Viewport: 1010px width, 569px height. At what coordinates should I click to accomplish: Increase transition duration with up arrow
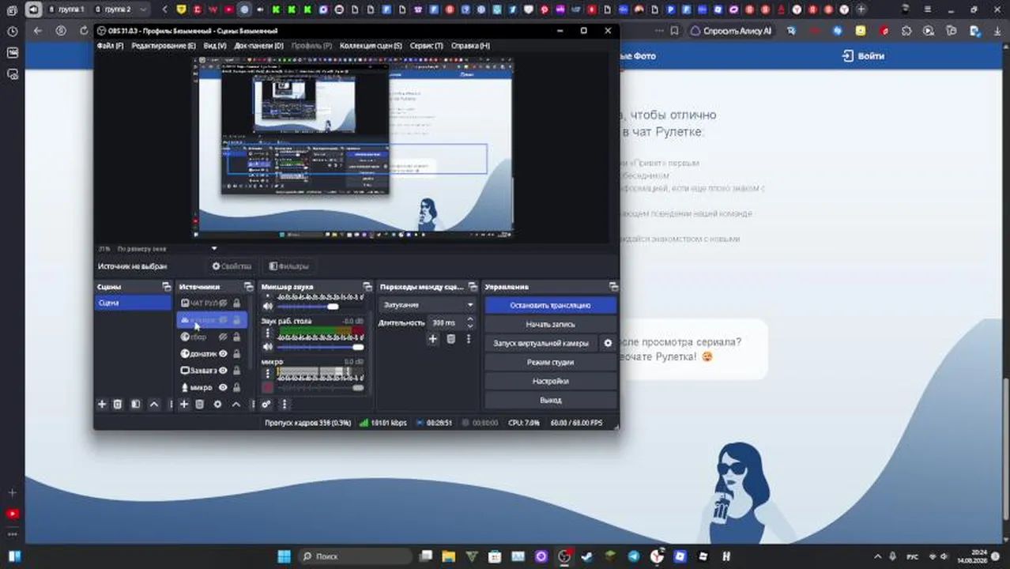pyautogui.click(x=470, y=319)
